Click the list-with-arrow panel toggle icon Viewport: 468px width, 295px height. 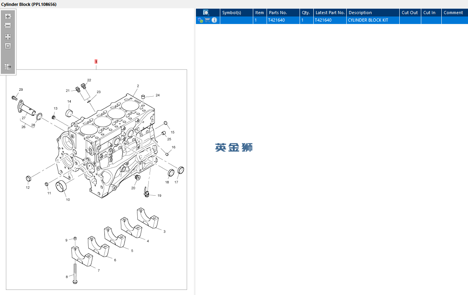[8, 67]
